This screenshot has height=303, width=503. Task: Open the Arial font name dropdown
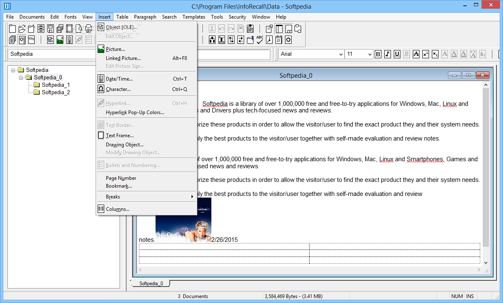click(341, 54)
